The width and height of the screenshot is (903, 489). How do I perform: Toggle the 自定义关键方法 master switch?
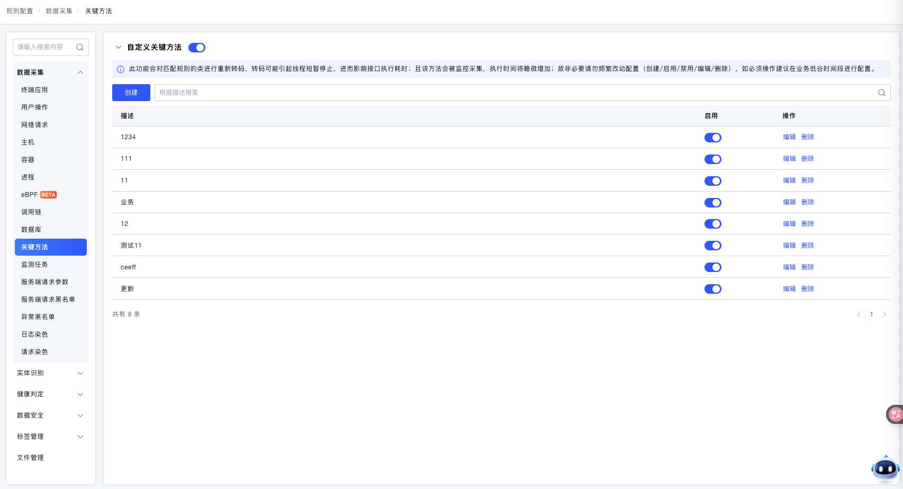197,48
